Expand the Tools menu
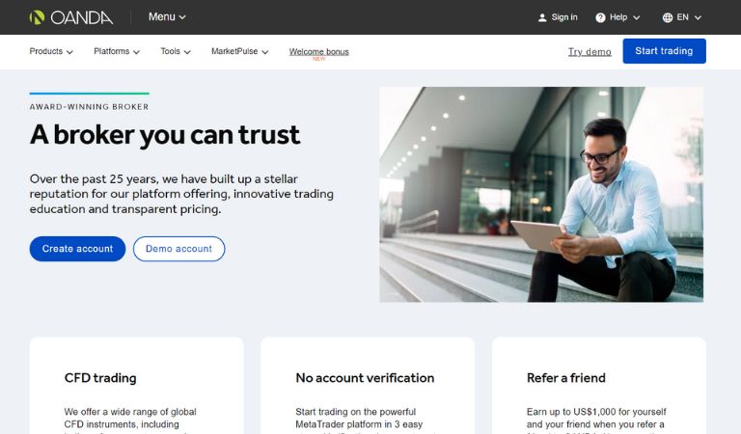741x434 pixels. tap(176, 51)
